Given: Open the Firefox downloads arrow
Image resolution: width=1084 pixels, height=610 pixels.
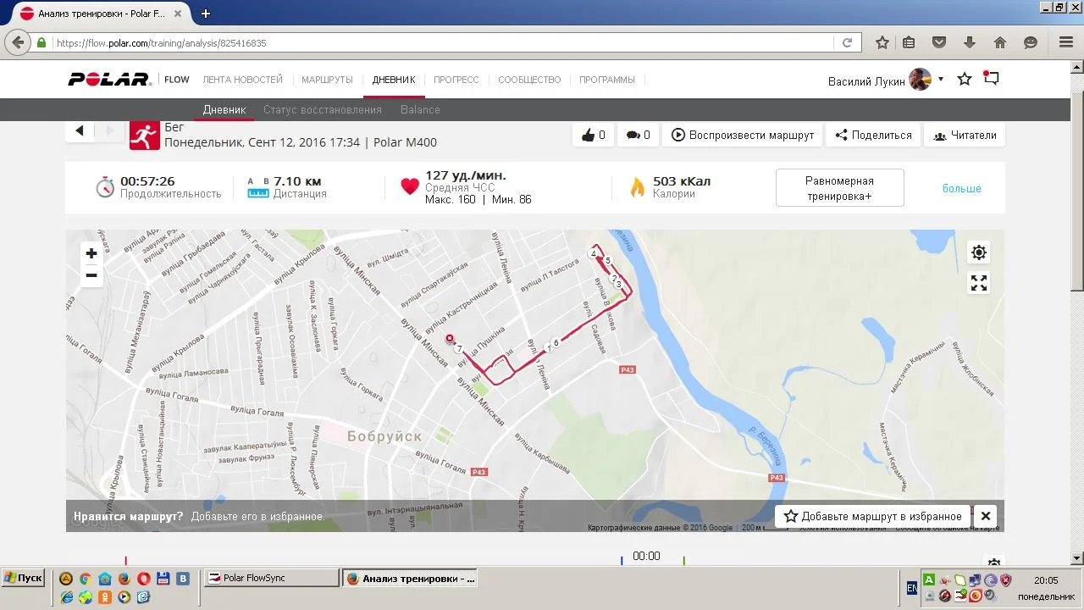Looking at the screenshot, I should pyautogui.click(x=970, y=42).
